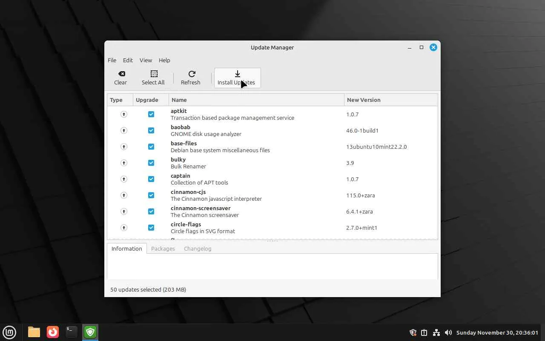The image size is (545, 341).
Task: Uncheck the base-files upgrade checkbox
Action: [151, 147]
